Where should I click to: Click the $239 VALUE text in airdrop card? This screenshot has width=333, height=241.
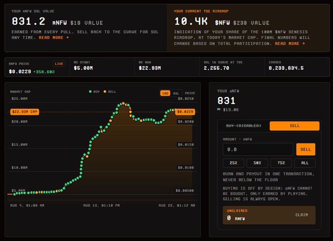[x=251, y=23]
